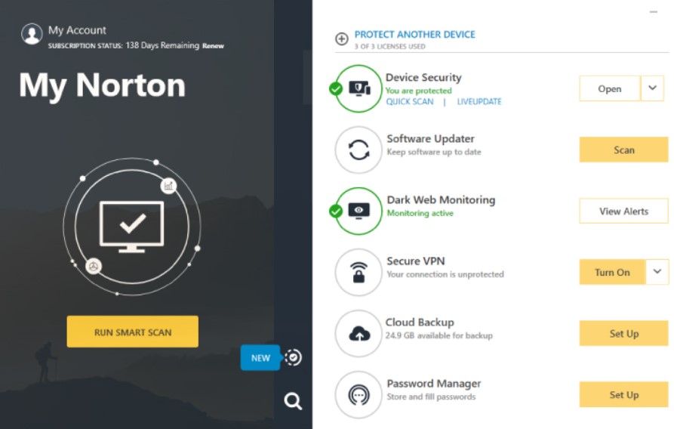Select the Secure VPN lock icon

pos(359,272)
